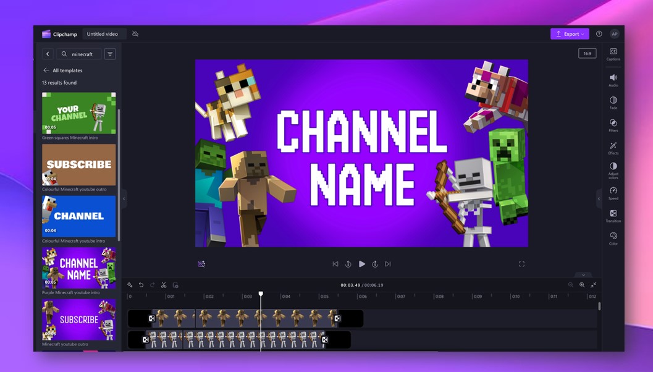Select Purple Minecraft youtube intro template
Screen dimensions: 653x372
78,268
